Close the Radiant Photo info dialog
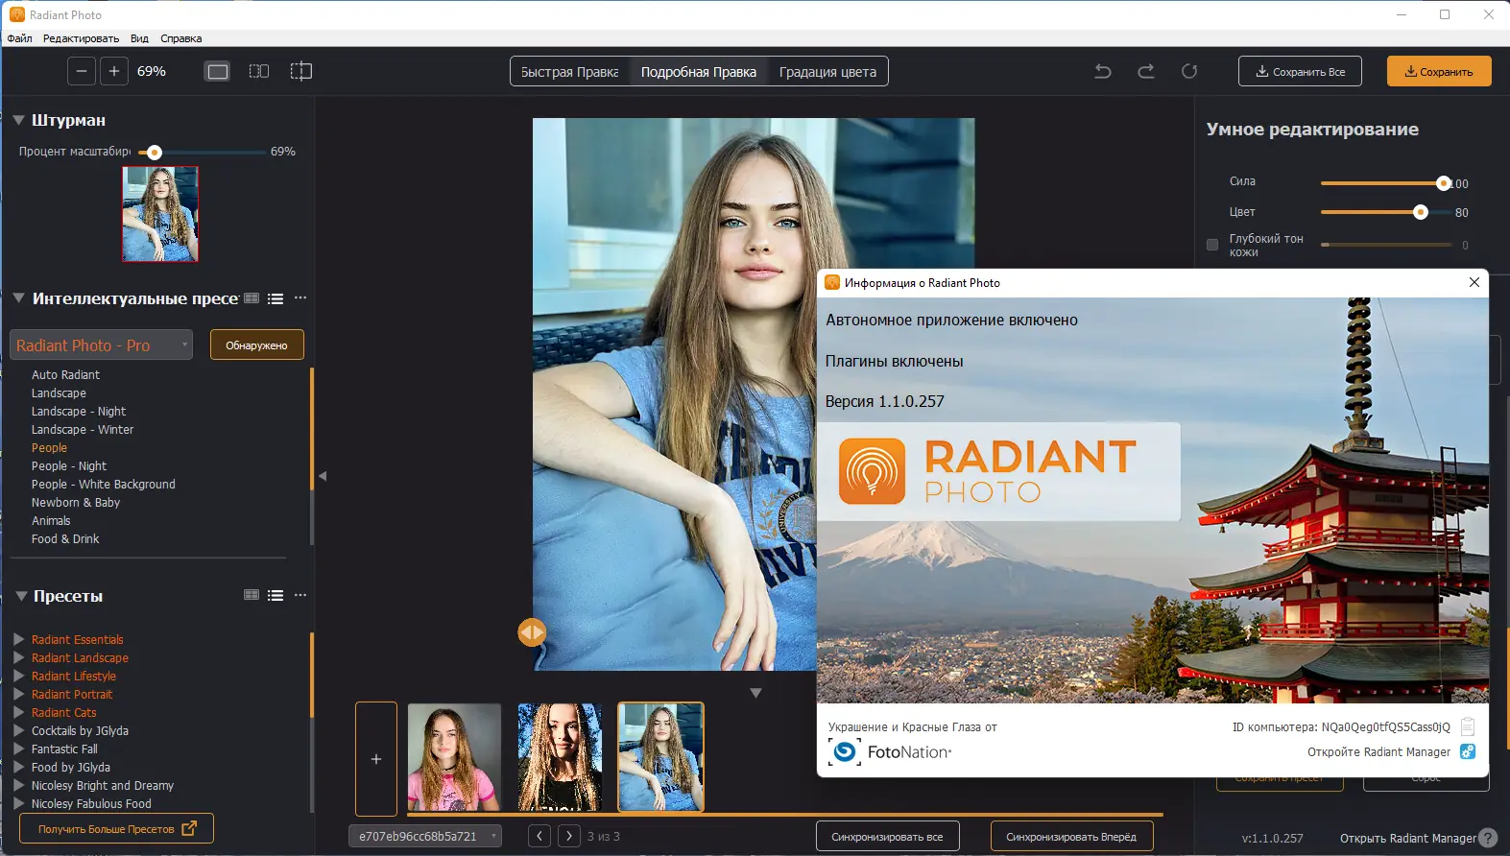The image size is (1510, 856). [x=1474, y=282]
